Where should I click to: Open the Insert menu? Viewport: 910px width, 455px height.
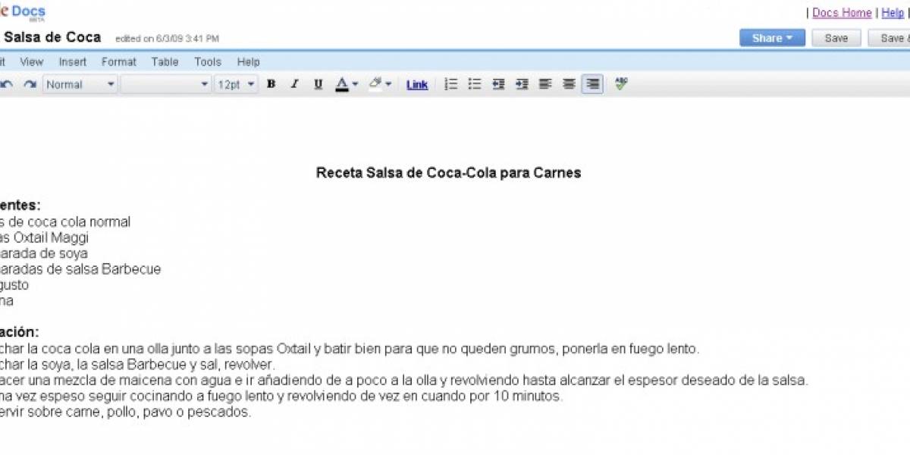[73, 62]
